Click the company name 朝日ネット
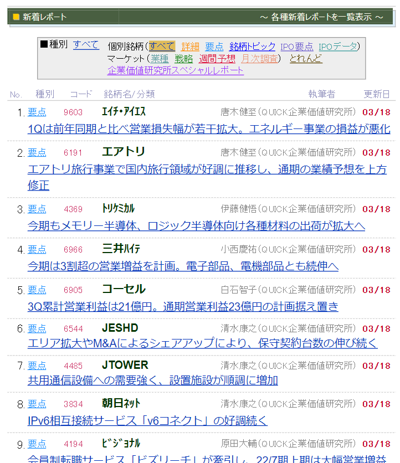The image size is (400, 463). 121,403
